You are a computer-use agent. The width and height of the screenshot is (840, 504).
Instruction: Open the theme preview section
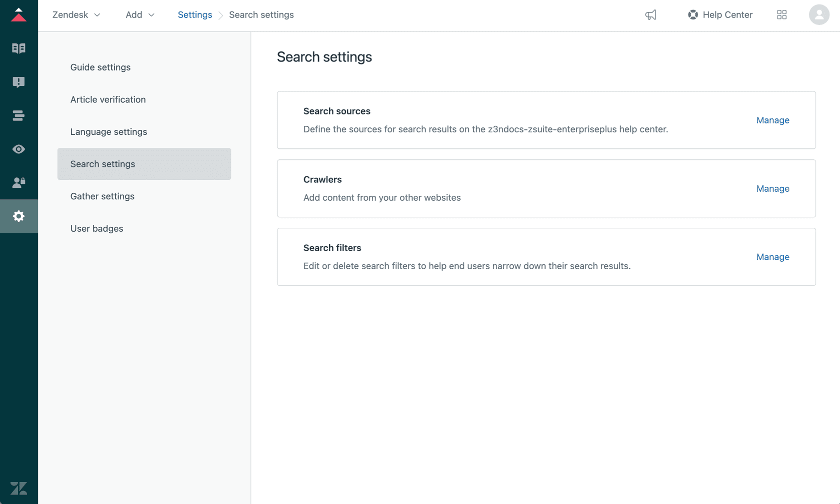19,149
